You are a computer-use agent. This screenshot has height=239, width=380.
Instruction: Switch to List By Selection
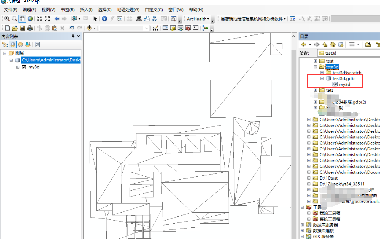point(28,44)
